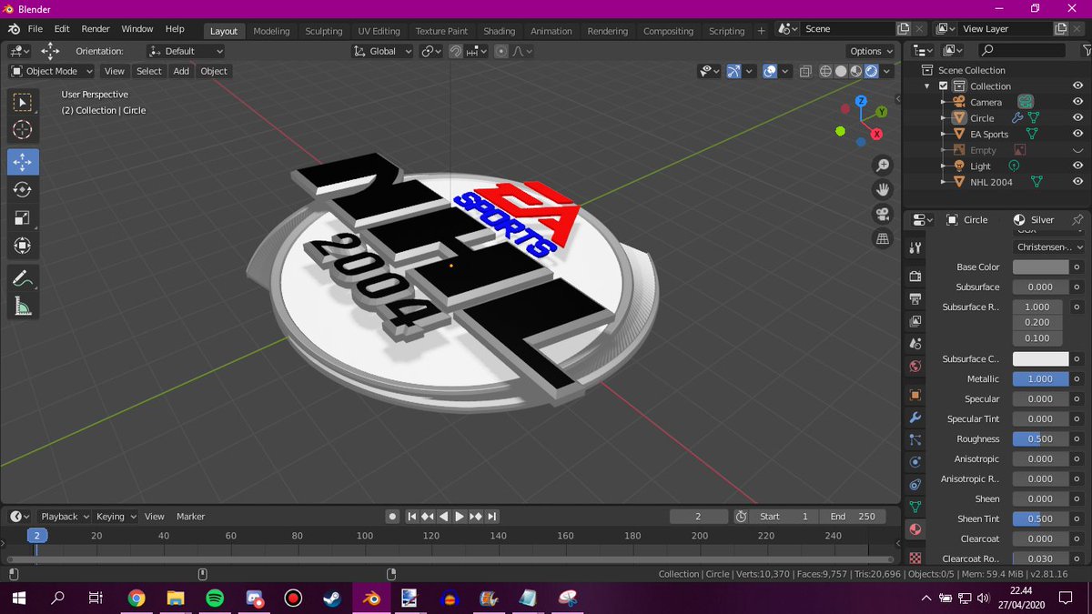Screen dimensions: 1092x614
Task: Toggle the camera view icon
Action: (x=882, y=215)
